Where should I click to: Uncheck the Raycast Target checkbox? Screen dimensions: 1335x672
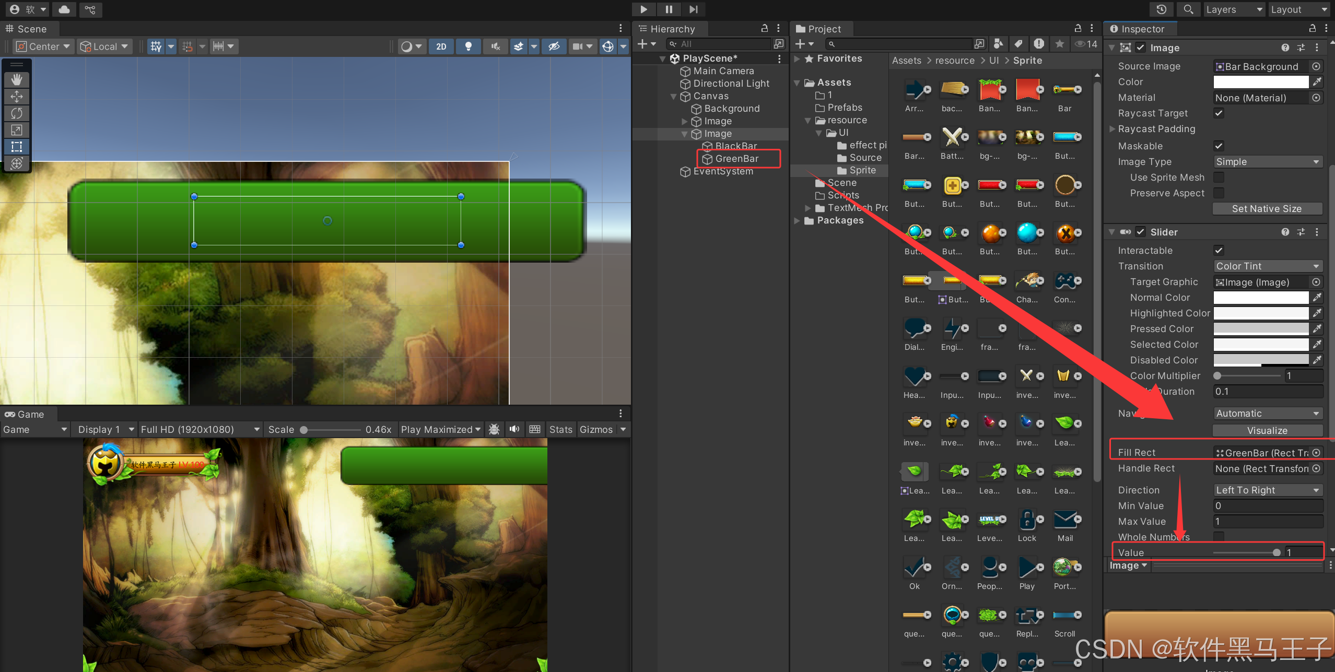(1219, 113)
